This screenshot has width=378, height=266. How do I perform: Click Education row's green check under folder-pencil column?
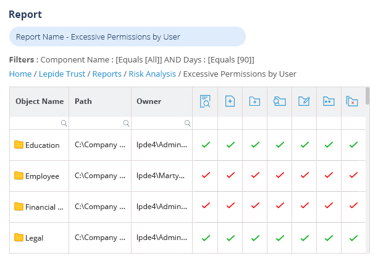pyautogui.click(x=304, y=145)
